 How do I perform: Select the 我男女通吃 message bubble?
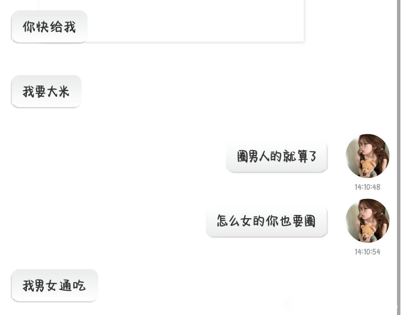pos(54,285)
